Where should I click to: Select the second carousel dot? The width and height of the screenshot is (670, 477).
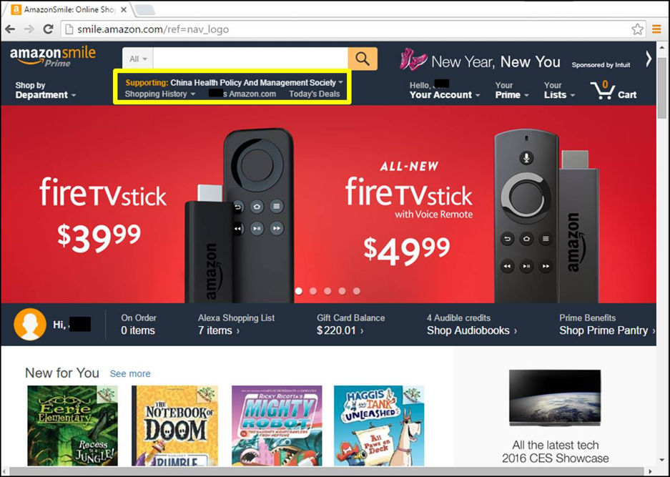[313, 291]
